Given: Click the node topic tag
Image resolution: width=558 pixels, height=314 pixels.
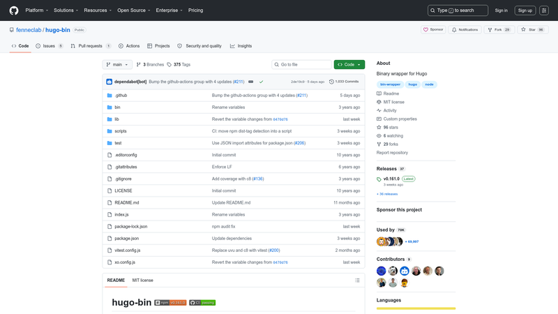Looking at the screenshot, I should click(x=429, y=84).
